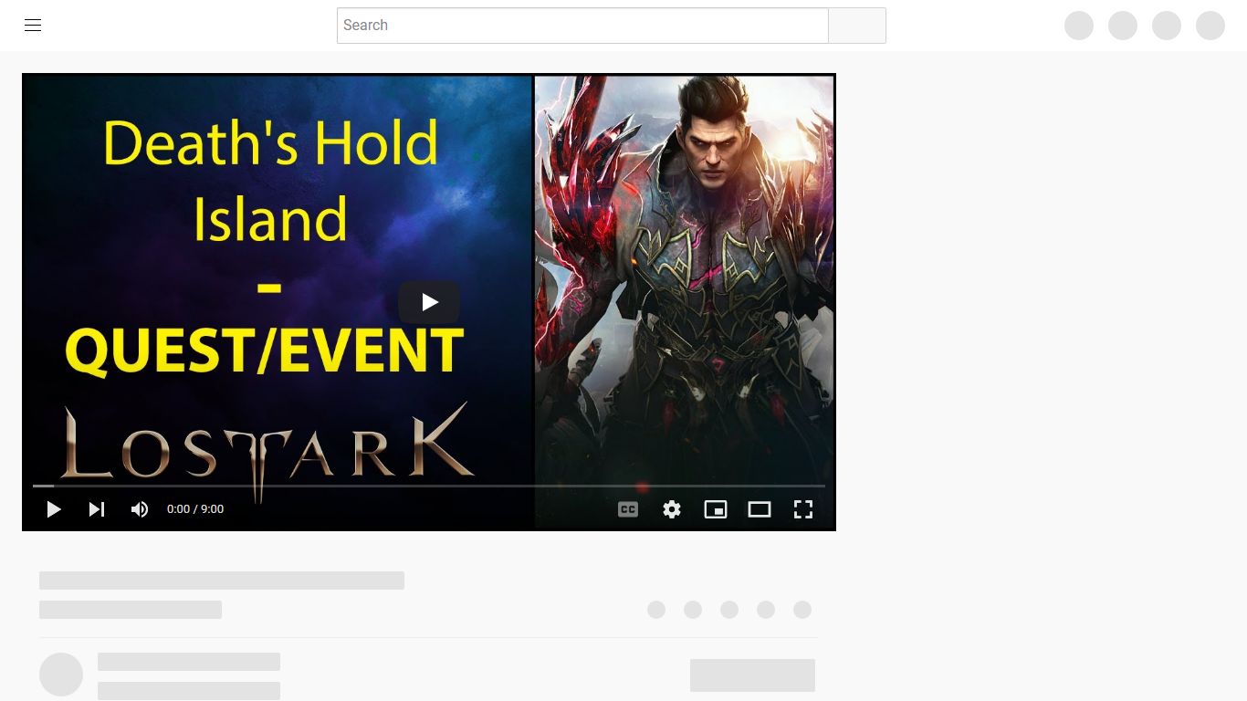This screenshot has width=1247, height=701.
Task: Switch to theater mode
Action: (x=760, y=509)
